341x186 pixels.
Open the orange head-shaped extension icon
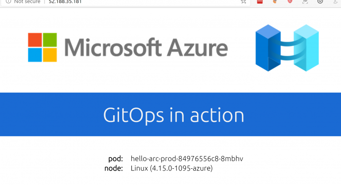(275, 1)
